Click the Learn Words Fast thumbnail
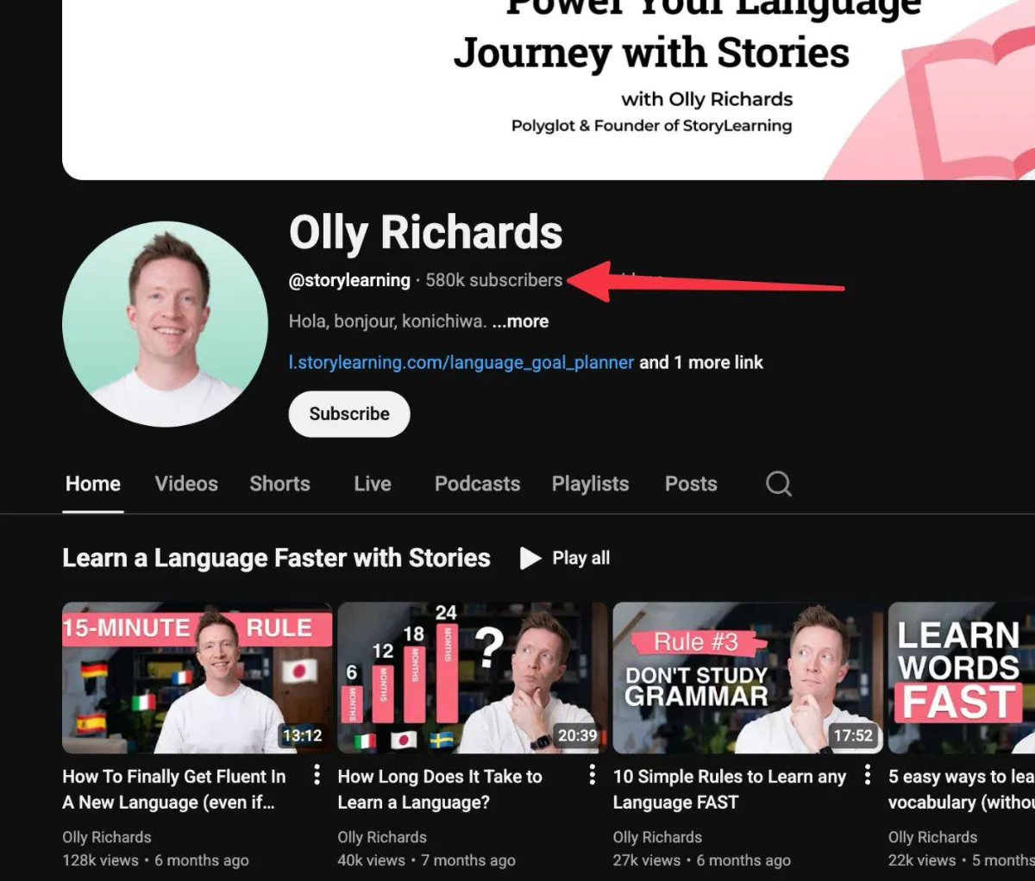Viewport: 1035px width, 881px height. click(x=962, y=678)
